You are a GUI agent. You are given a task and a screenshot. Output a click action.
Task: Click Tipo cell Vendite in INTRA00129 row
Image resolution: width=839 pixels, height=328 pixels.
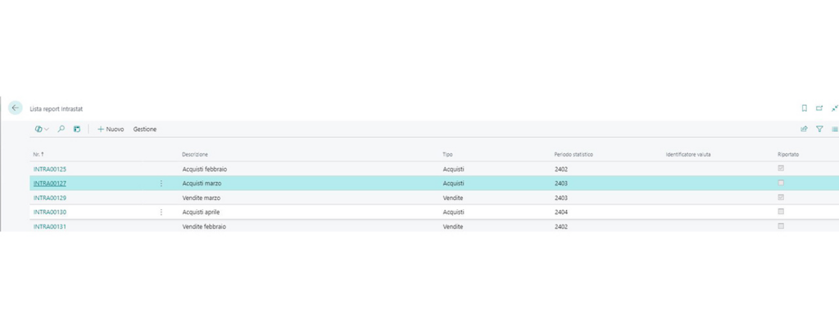pos(452,198)
